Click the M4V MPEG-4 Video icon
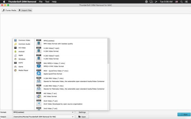Screen dimensions: 191x119 click(x=39, y=65)
